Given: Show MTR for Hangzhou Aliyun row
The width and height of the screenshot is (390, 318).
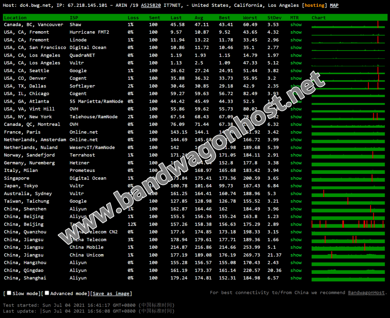Looking at the screenshot, I should point(296,262).
